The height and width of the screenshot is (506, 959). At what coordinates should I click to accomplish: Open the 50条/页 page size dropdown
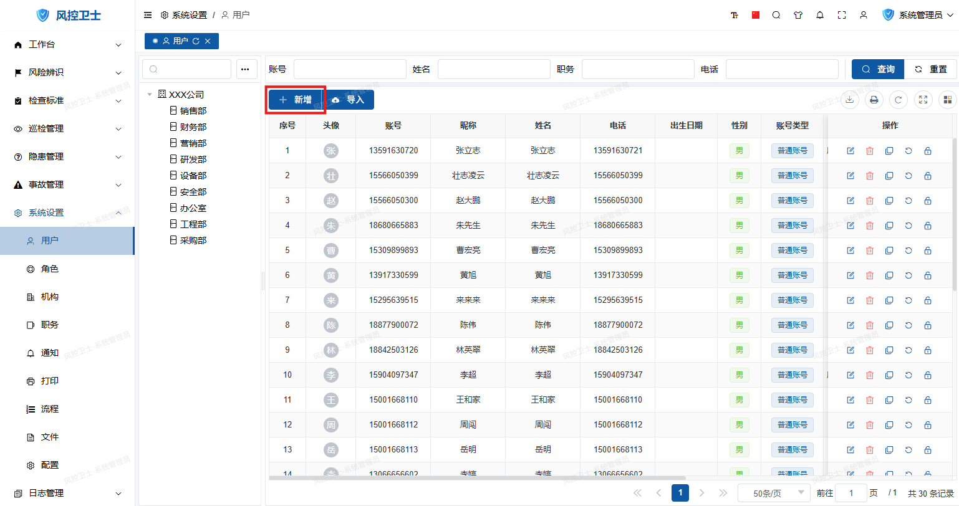point(774,493)
